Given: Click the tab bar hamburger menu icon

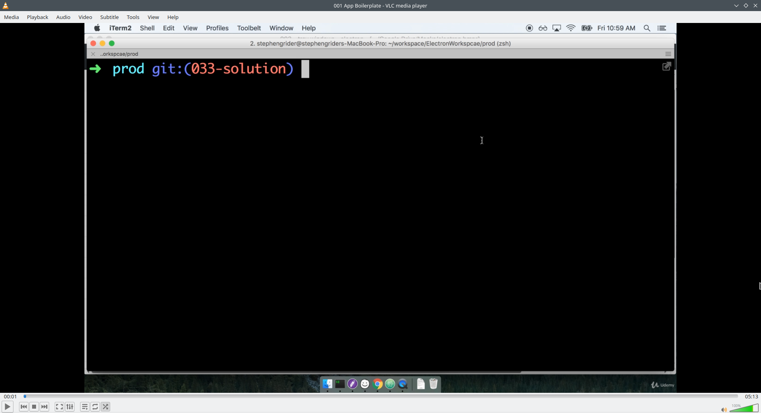Looking at the screenshot, I should [668, 54].
